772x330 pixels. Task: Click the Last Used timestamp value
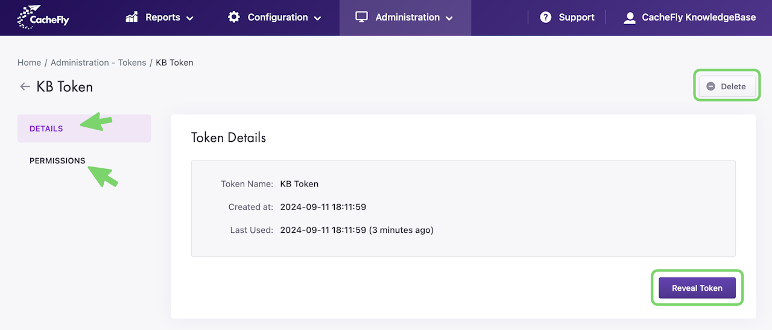point(356,230)
